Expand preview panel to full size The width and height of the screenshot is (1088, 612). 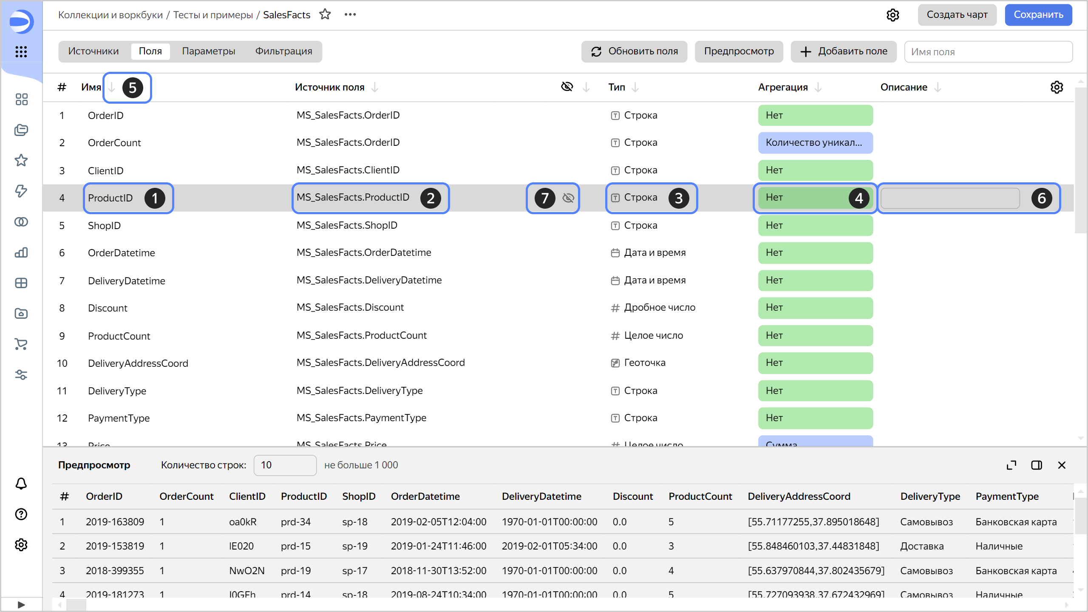tap(1011, 465)
